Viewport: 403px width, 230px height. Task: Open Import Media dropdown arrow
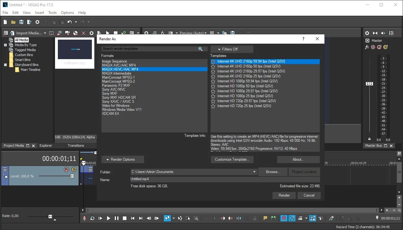45,33
